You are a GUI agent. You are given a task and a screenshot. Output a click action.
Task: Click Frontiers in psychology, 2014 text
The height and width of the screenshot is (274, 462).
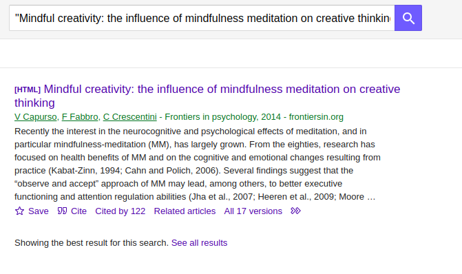point(223,117)
